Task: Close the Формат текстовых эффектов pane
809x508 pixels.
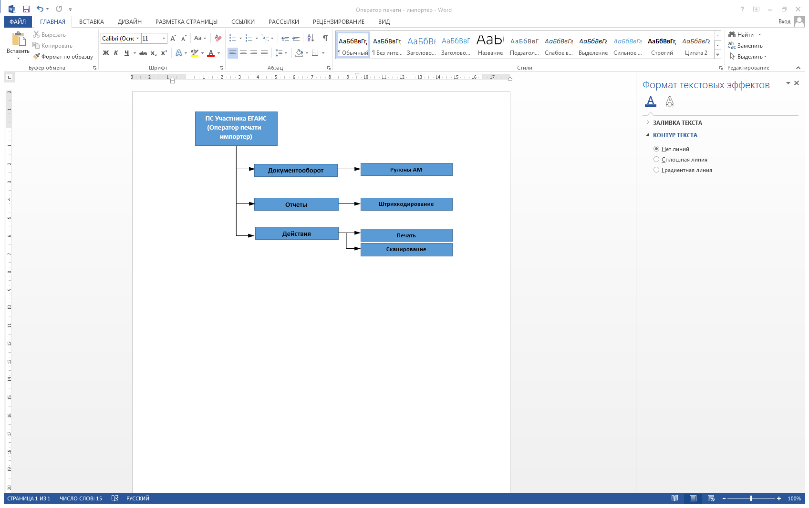Action: 797,83
